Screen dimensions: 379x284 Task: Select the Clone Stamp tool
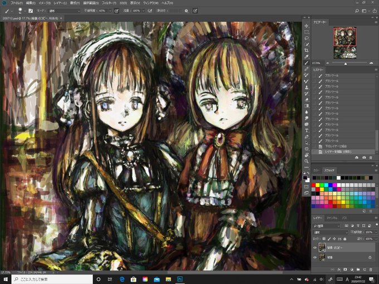(307, 87)
